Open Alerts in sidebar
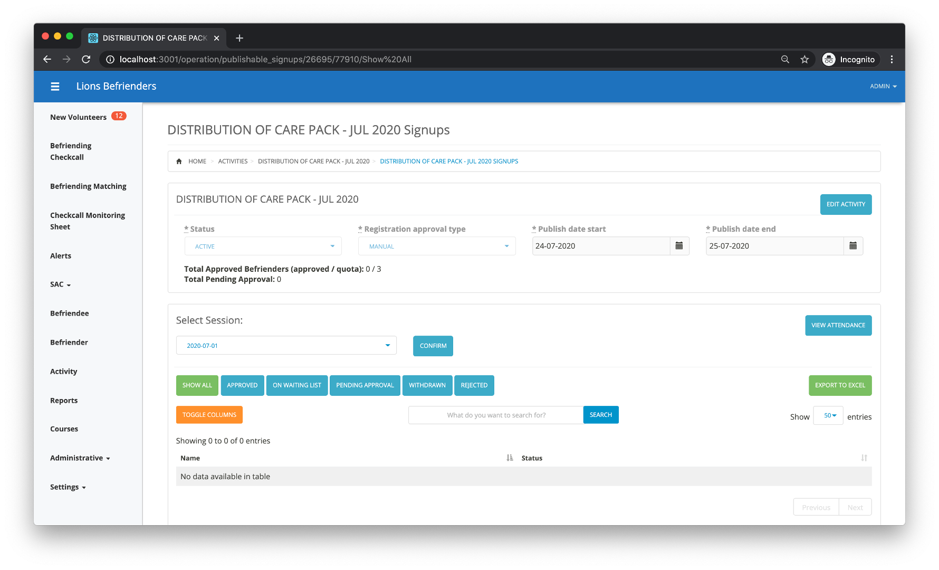The width and height of the screenshot is (939, 570). [61, 256]
